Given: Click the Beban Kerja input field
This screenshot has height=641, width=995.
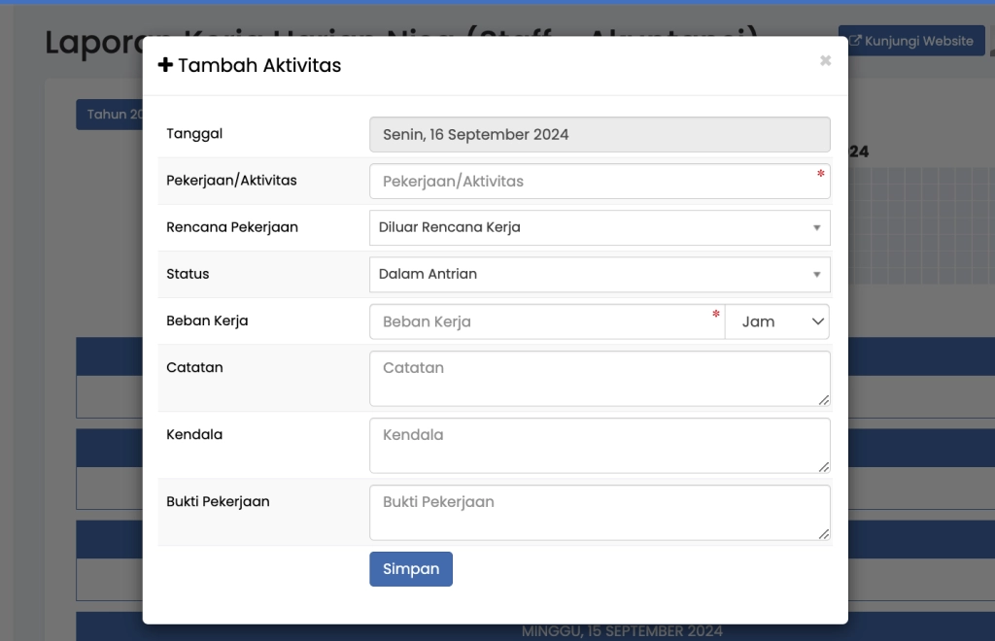Looking at the screenshot, I should (x=544, y=320).
